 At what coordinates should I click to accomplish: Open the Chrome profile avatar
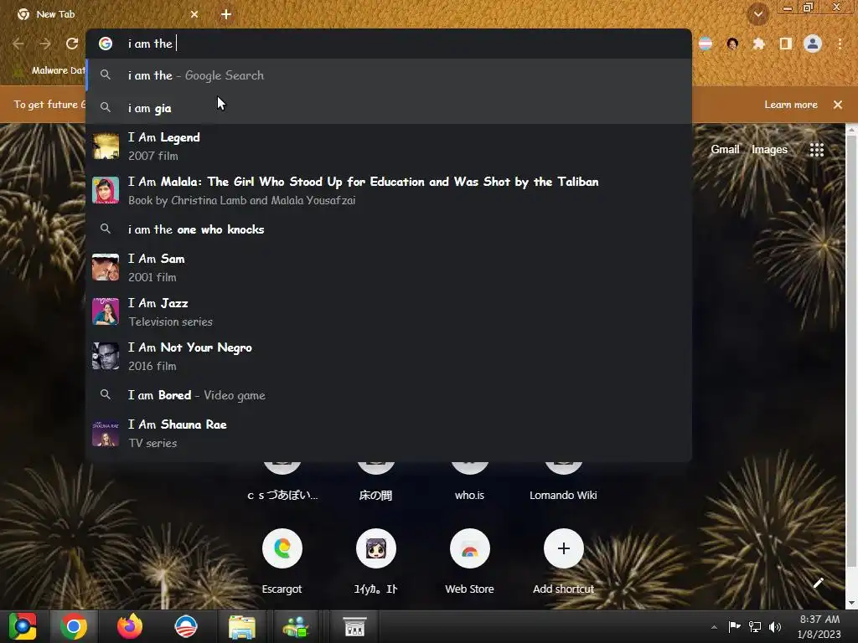[x=813, y=44]
